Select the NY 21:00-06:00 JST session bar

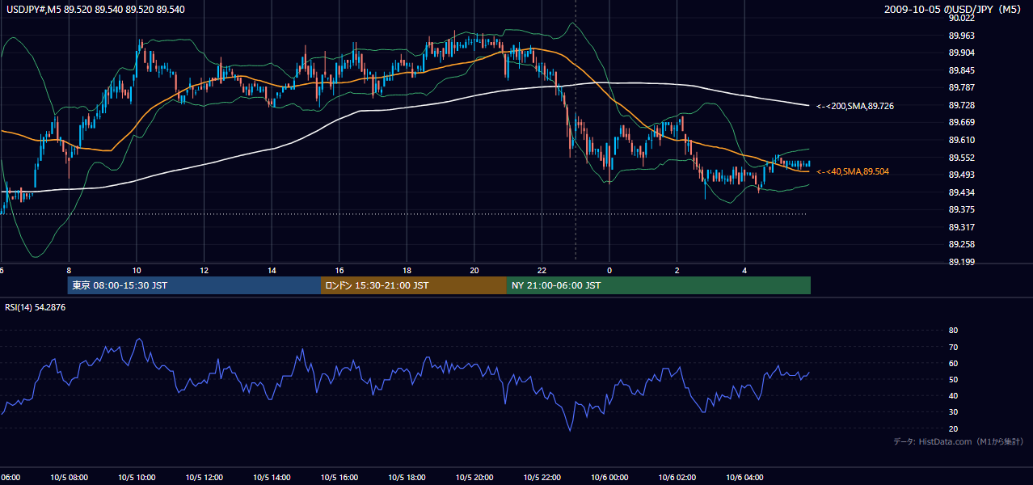pos(659,285)
